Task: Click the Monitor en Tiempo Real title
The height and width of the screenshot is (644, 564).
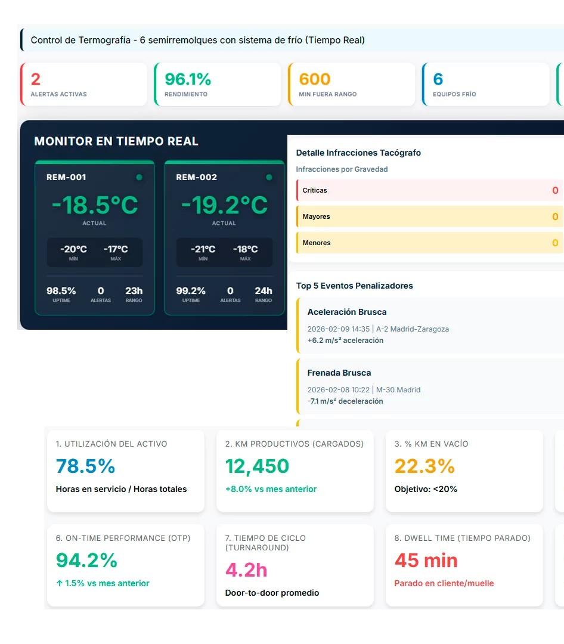Action: (116, 141)
